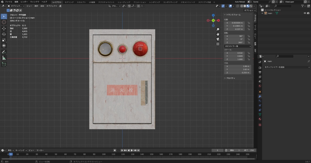
Task: Open the ファイル menu
Action: [8, 2]
